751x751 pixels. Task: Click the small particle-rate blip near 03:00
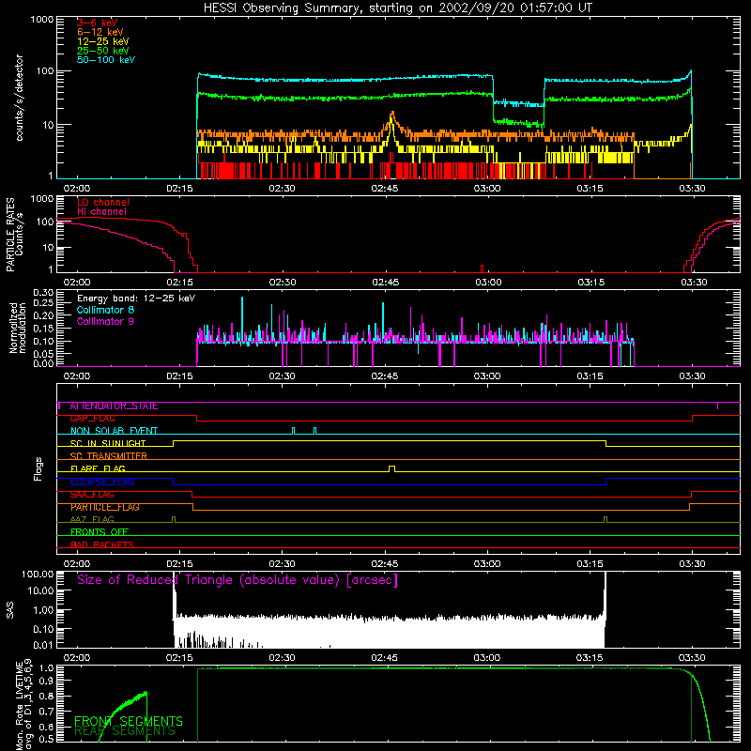point(482,268)
